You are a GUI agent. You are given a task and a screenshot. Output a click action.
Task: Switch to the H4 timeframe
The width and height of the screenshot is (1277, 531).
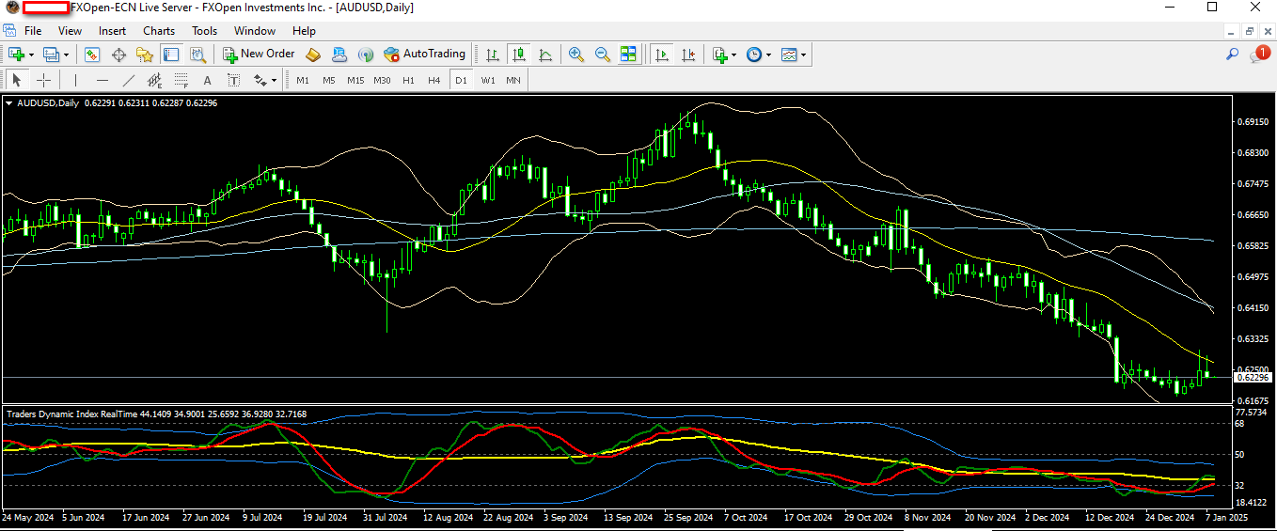[x=434, y=80]
